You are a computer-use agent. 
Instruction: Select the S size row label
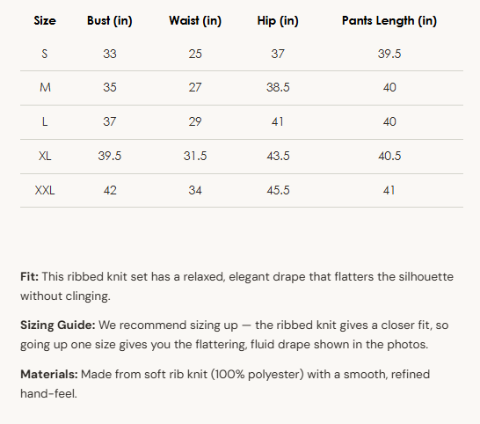click(x=45, y=54)
